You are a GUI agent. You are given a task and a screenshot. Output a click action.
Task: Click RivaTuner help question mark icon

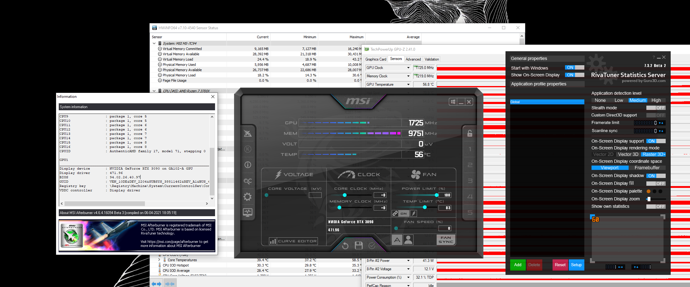pos(654,57)
